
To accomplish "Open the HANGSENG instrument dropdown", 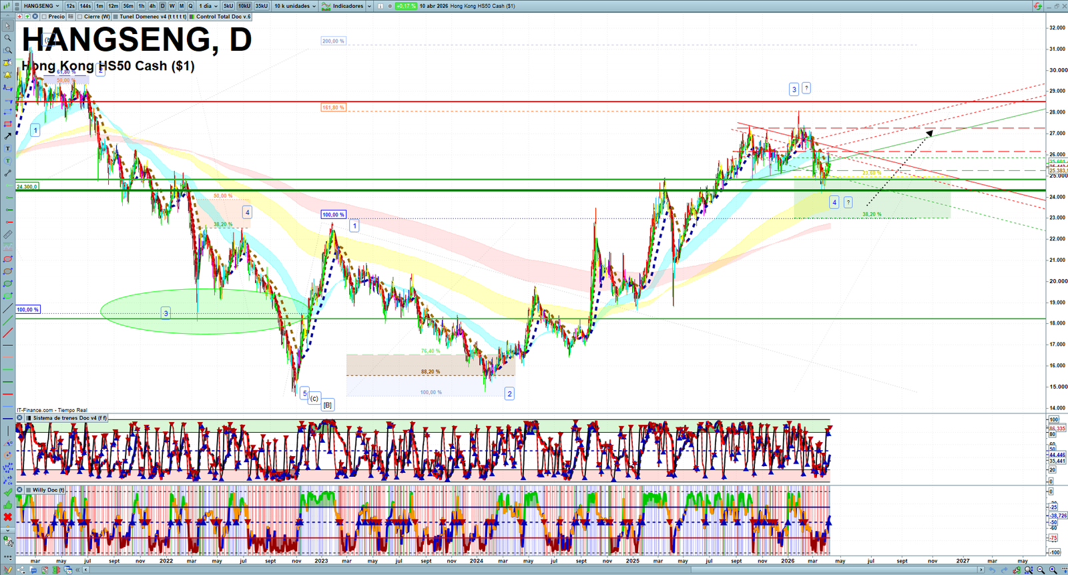I will point(41,6).
